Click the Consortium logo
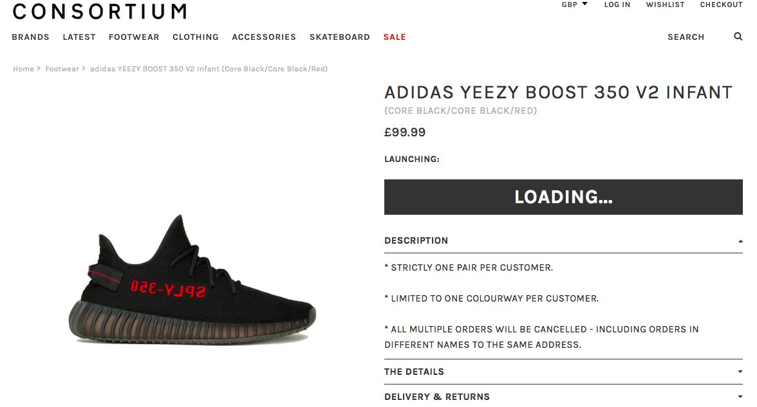This screenshot has width=757, height=407. [x=99, y=10]
